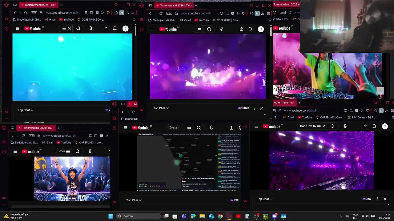Pin icon in top-middle window address bar

(x=221, y=13)
